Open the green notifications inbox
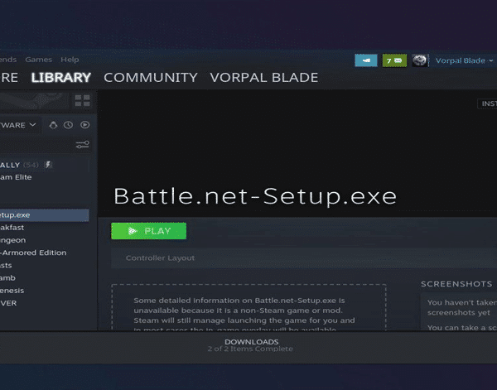 (x=394, y=60)
